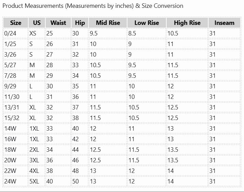Click the Product Measurements title text
This screenshot has width=244, height=192.
coord(93,6)
